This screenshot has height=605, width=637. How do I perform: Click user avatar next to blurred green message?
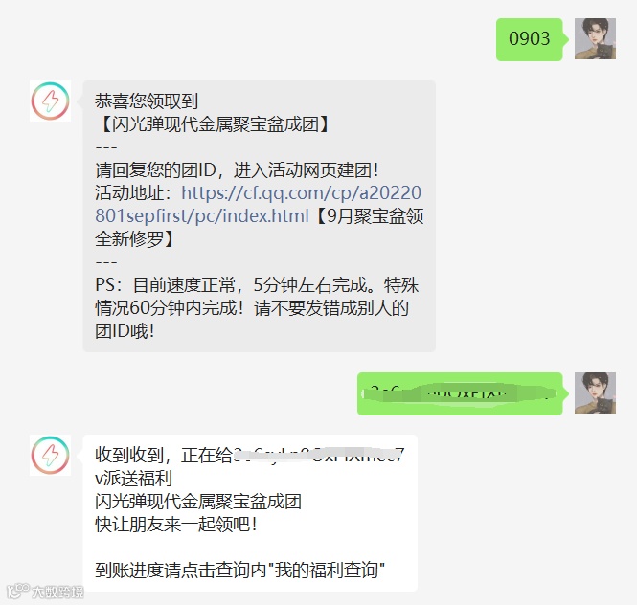pos(595,393)
